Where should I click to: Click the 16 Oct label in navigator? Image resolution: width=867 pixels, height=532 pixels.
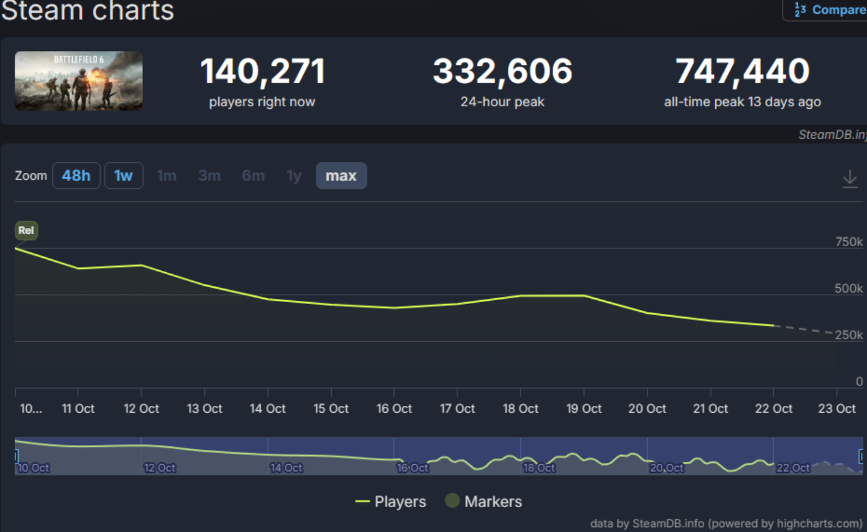pos(412,467)
